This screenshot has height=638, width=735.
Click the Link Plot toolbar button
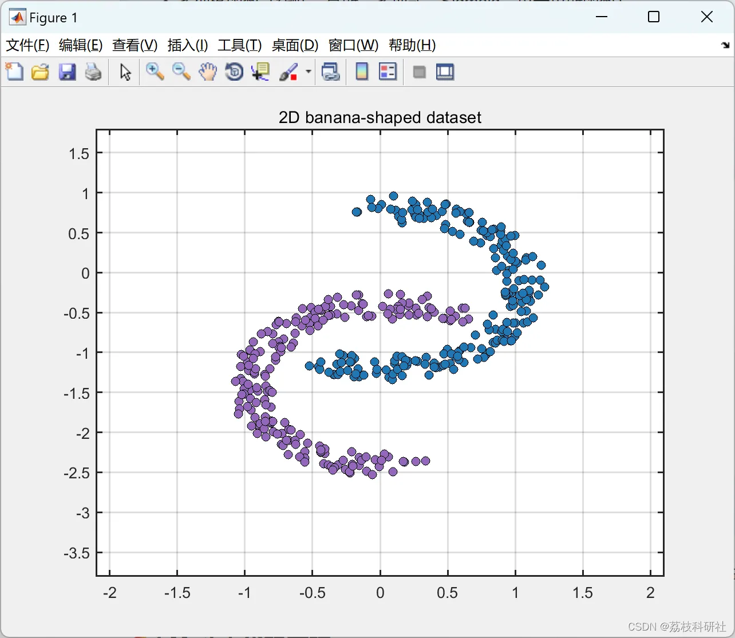(331, 72)
